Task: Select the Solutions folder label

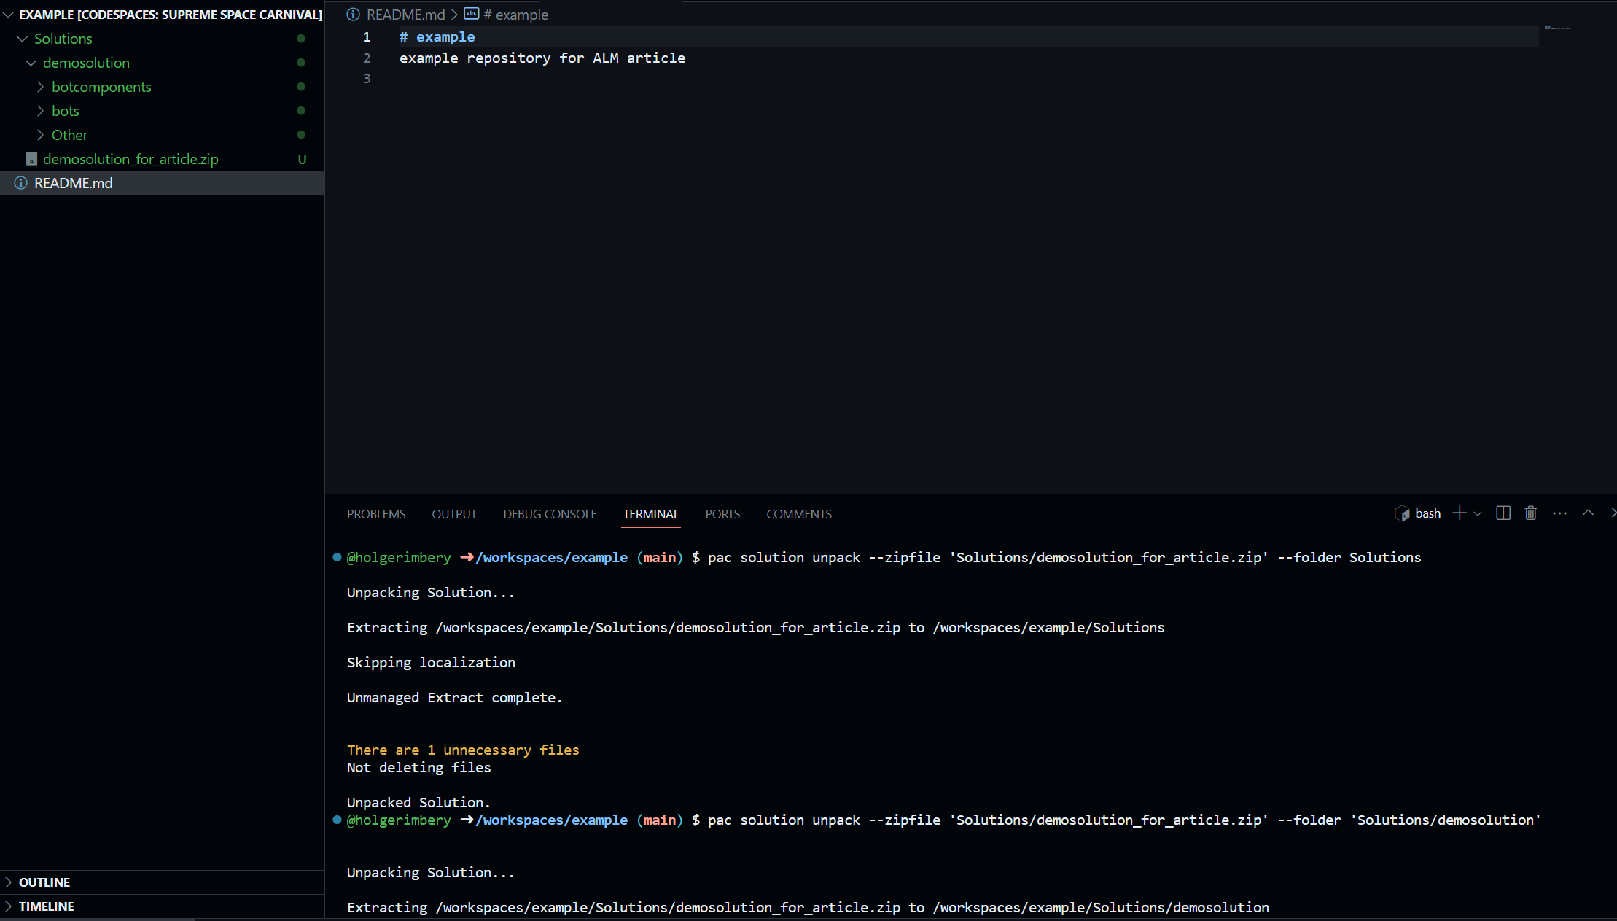Action: [63, 39]
